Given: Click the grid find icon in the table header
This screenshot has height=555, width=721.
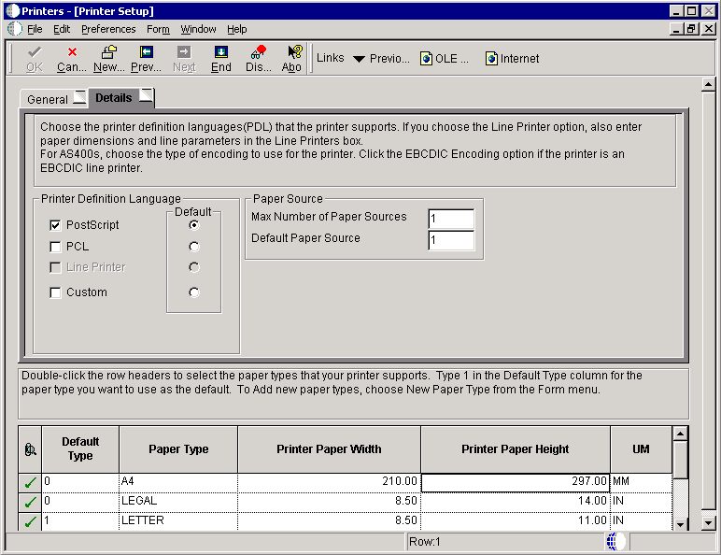Looking at the screenshot, I should pos(30,449).
